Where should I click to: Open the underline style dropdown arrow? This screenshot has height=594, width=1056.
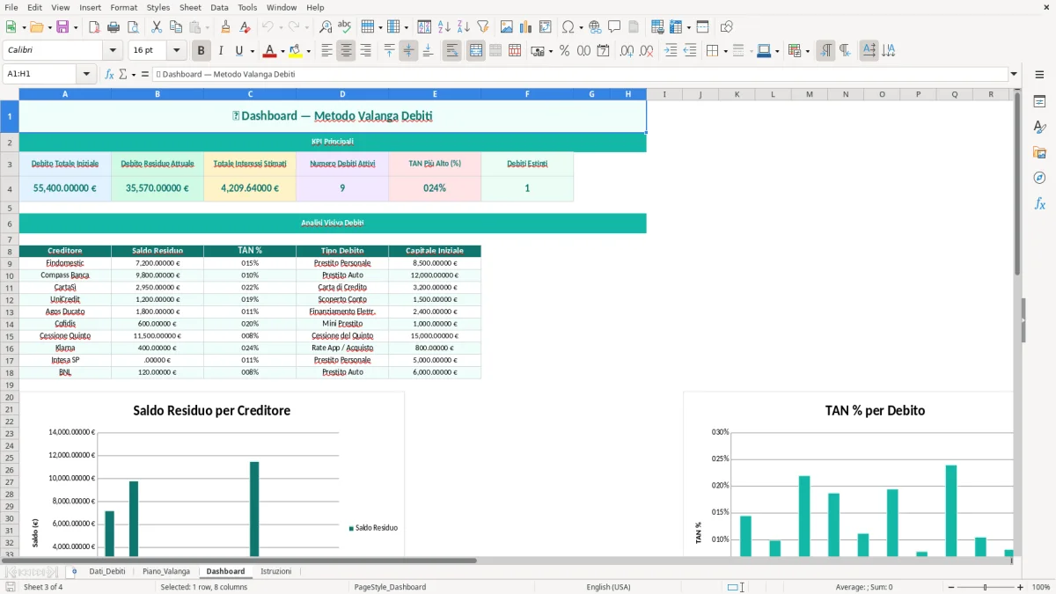pos(252,51)
